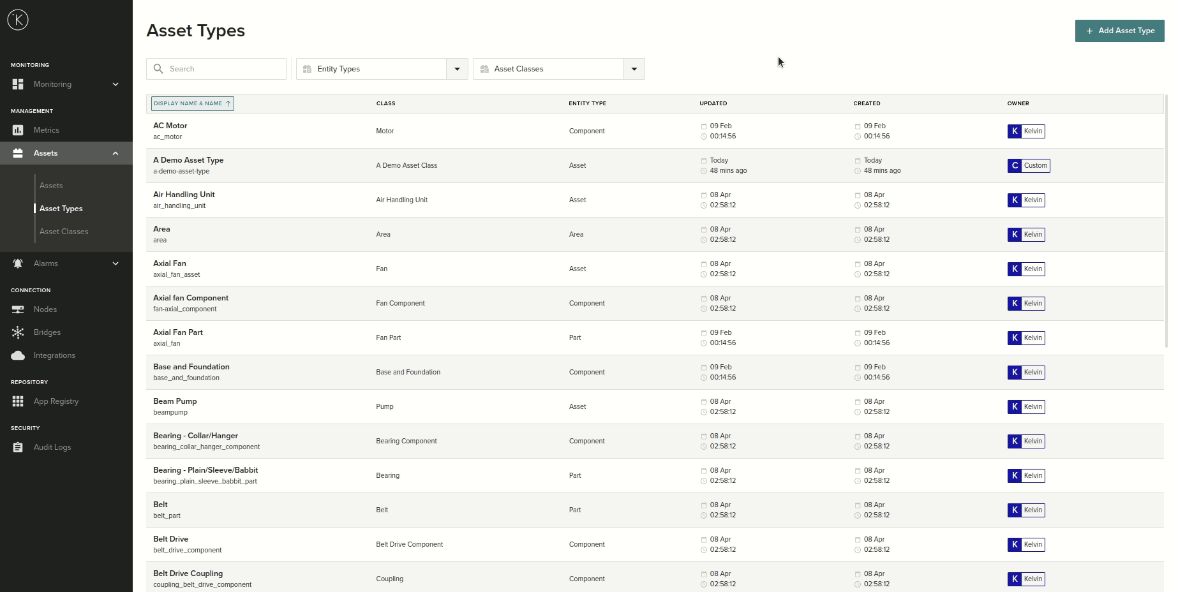Click the Alarms bell icon
Viewport: 1178px width, 592px height.
[18, 263]
